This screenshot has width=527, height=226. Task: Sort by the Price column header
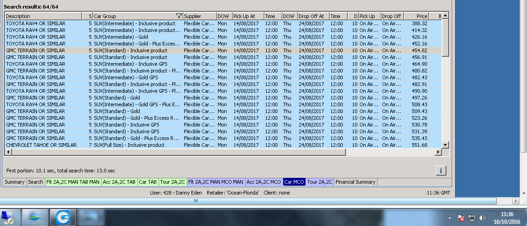tap(416, 16)
